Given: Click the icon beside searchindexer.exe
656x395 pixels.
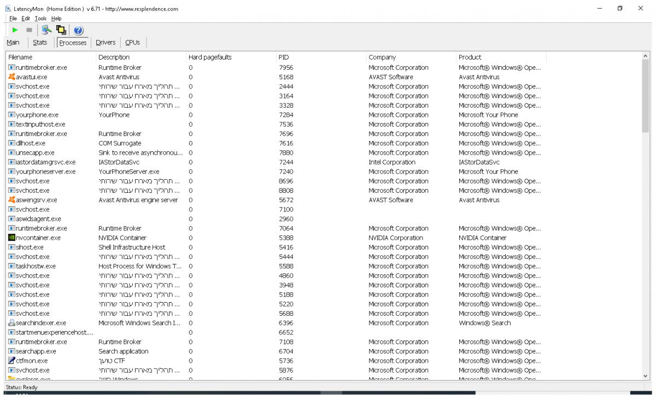Looking at the screenshot, I should (x=12, y=323).
